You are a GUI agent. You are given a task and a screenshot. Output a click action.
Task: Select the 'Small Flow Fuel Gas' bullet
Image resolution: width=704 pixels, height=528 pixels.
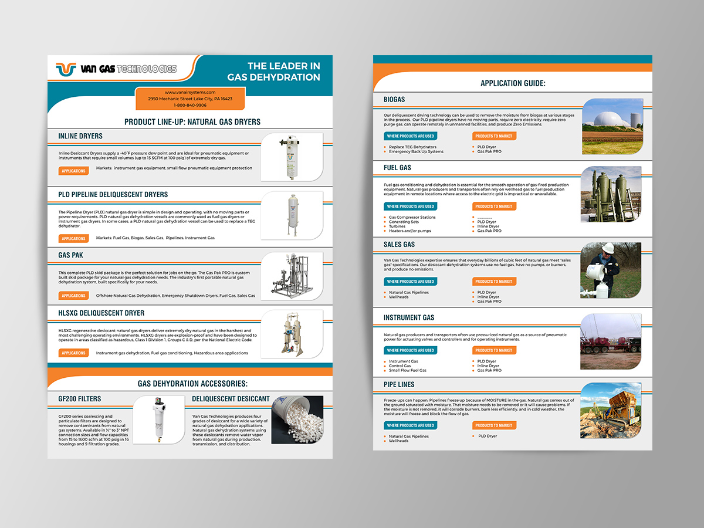[408, 371]
